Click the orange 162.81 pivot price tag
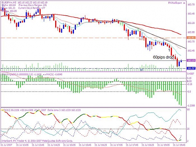Viewport: 196px width, 147px height. click(x=191, y=38)
